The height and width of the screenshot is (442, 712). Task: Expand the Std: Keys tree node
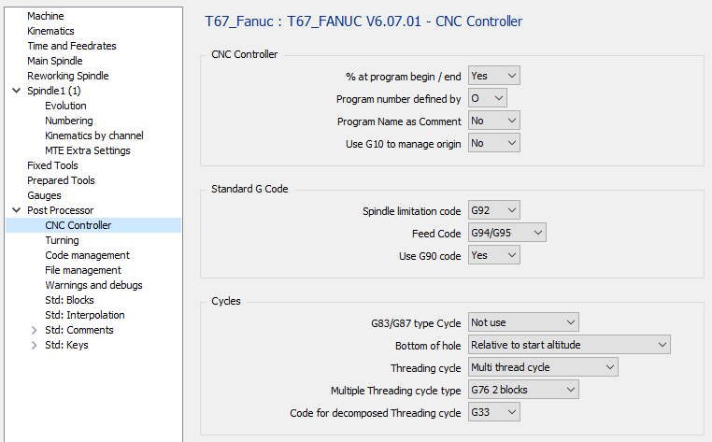tap(35, 345)
